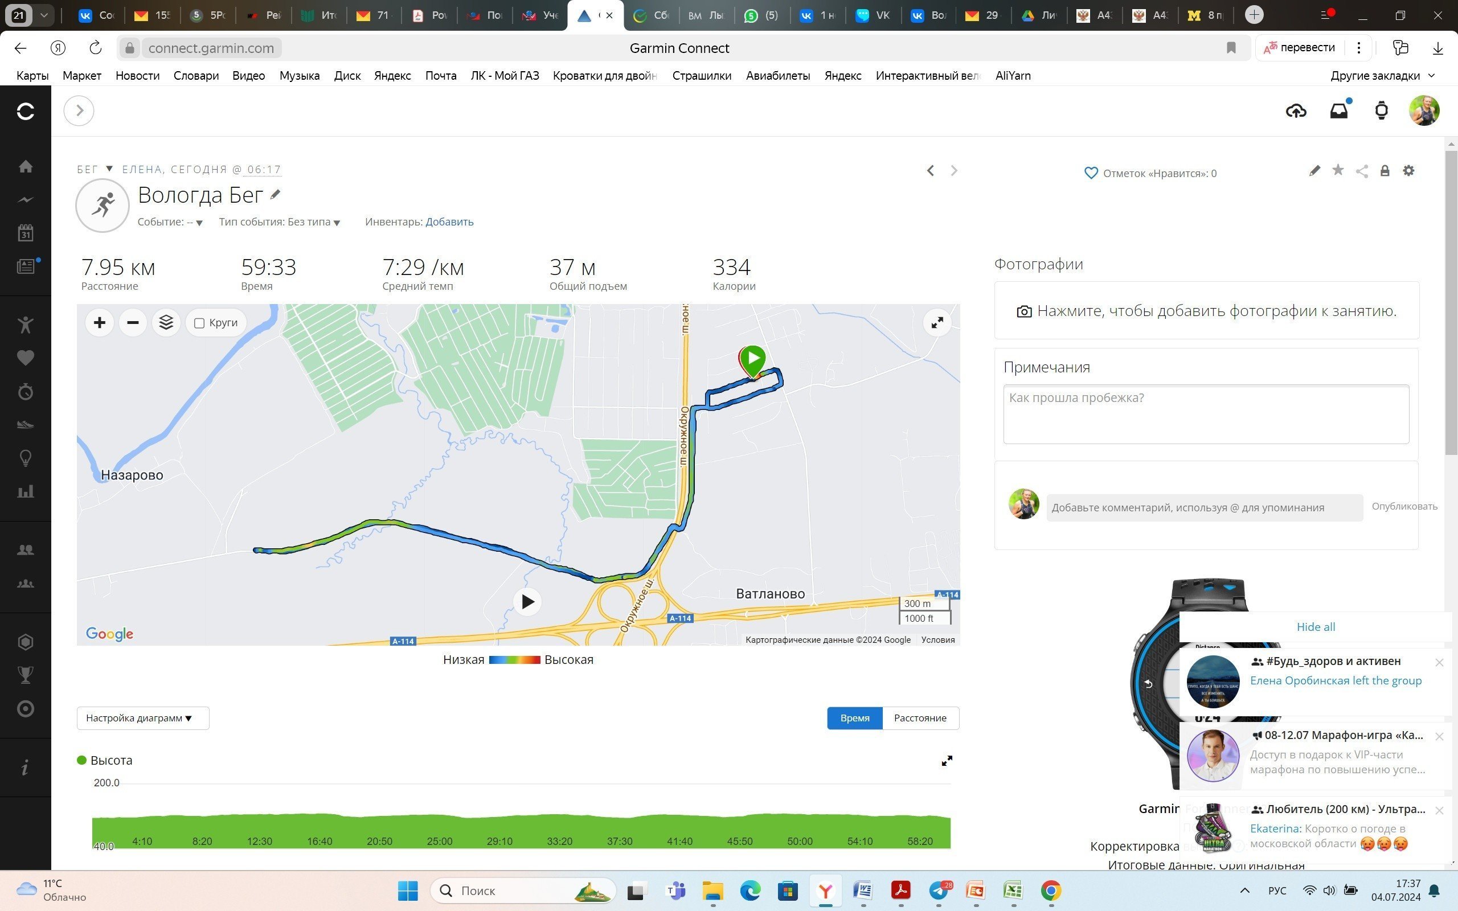This screenshot has height=911, width=1458.
Task: Open the calendar icon in the sidebar
Action: click(x=25, y=232)
